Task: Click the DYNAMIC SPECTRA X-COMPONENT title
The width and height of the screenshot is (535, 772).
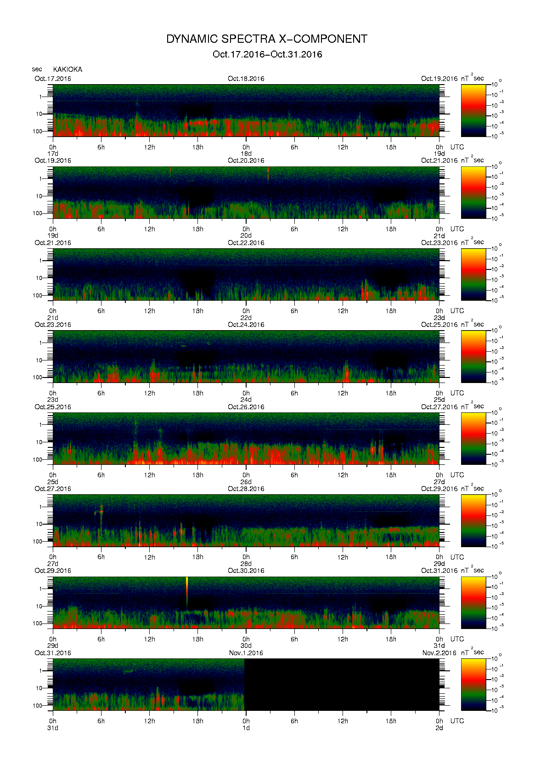Action: pyautogui.click(x=267, y=39)
